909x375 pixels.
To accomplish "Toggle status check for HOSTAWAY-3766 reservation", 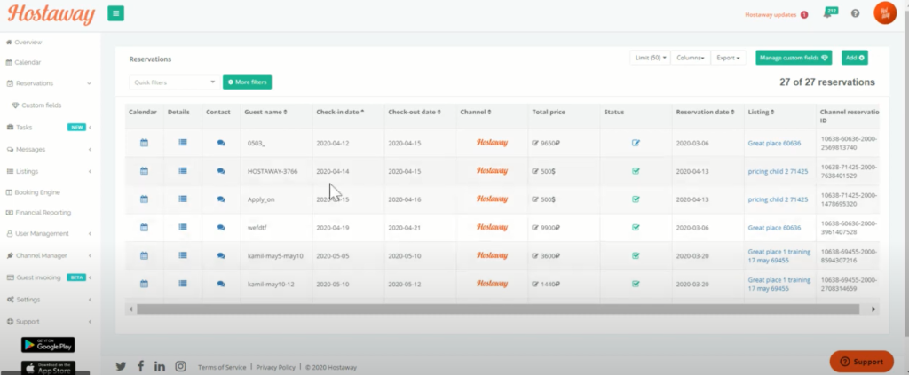I will (x=636, y=171).
